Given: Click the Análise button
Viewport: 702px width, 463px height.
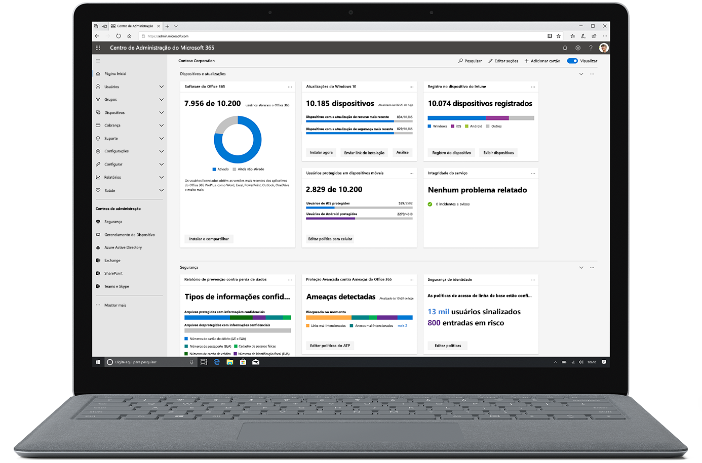Looking at the screenshot, I should click(x=402, y=152).
